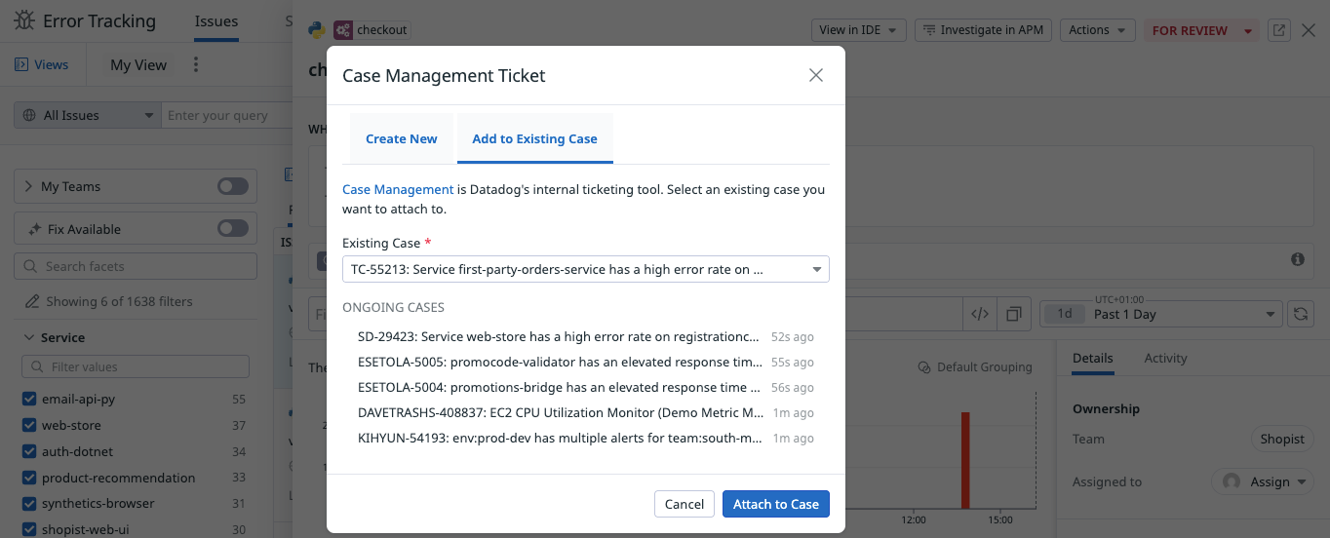The width and height of the screenshot is (1330, 538).
Task: Uncheck the email-api-py service checkbox
Action: [x=29, y=400]
